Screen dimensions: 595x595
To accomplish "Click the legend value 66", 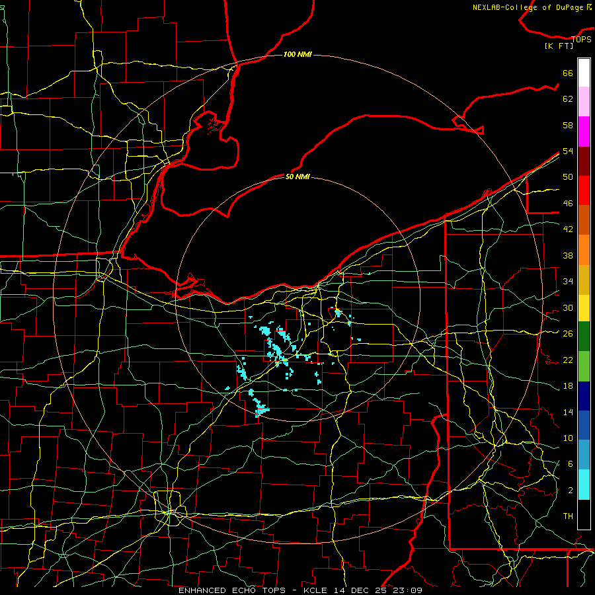I will (568, 73).
